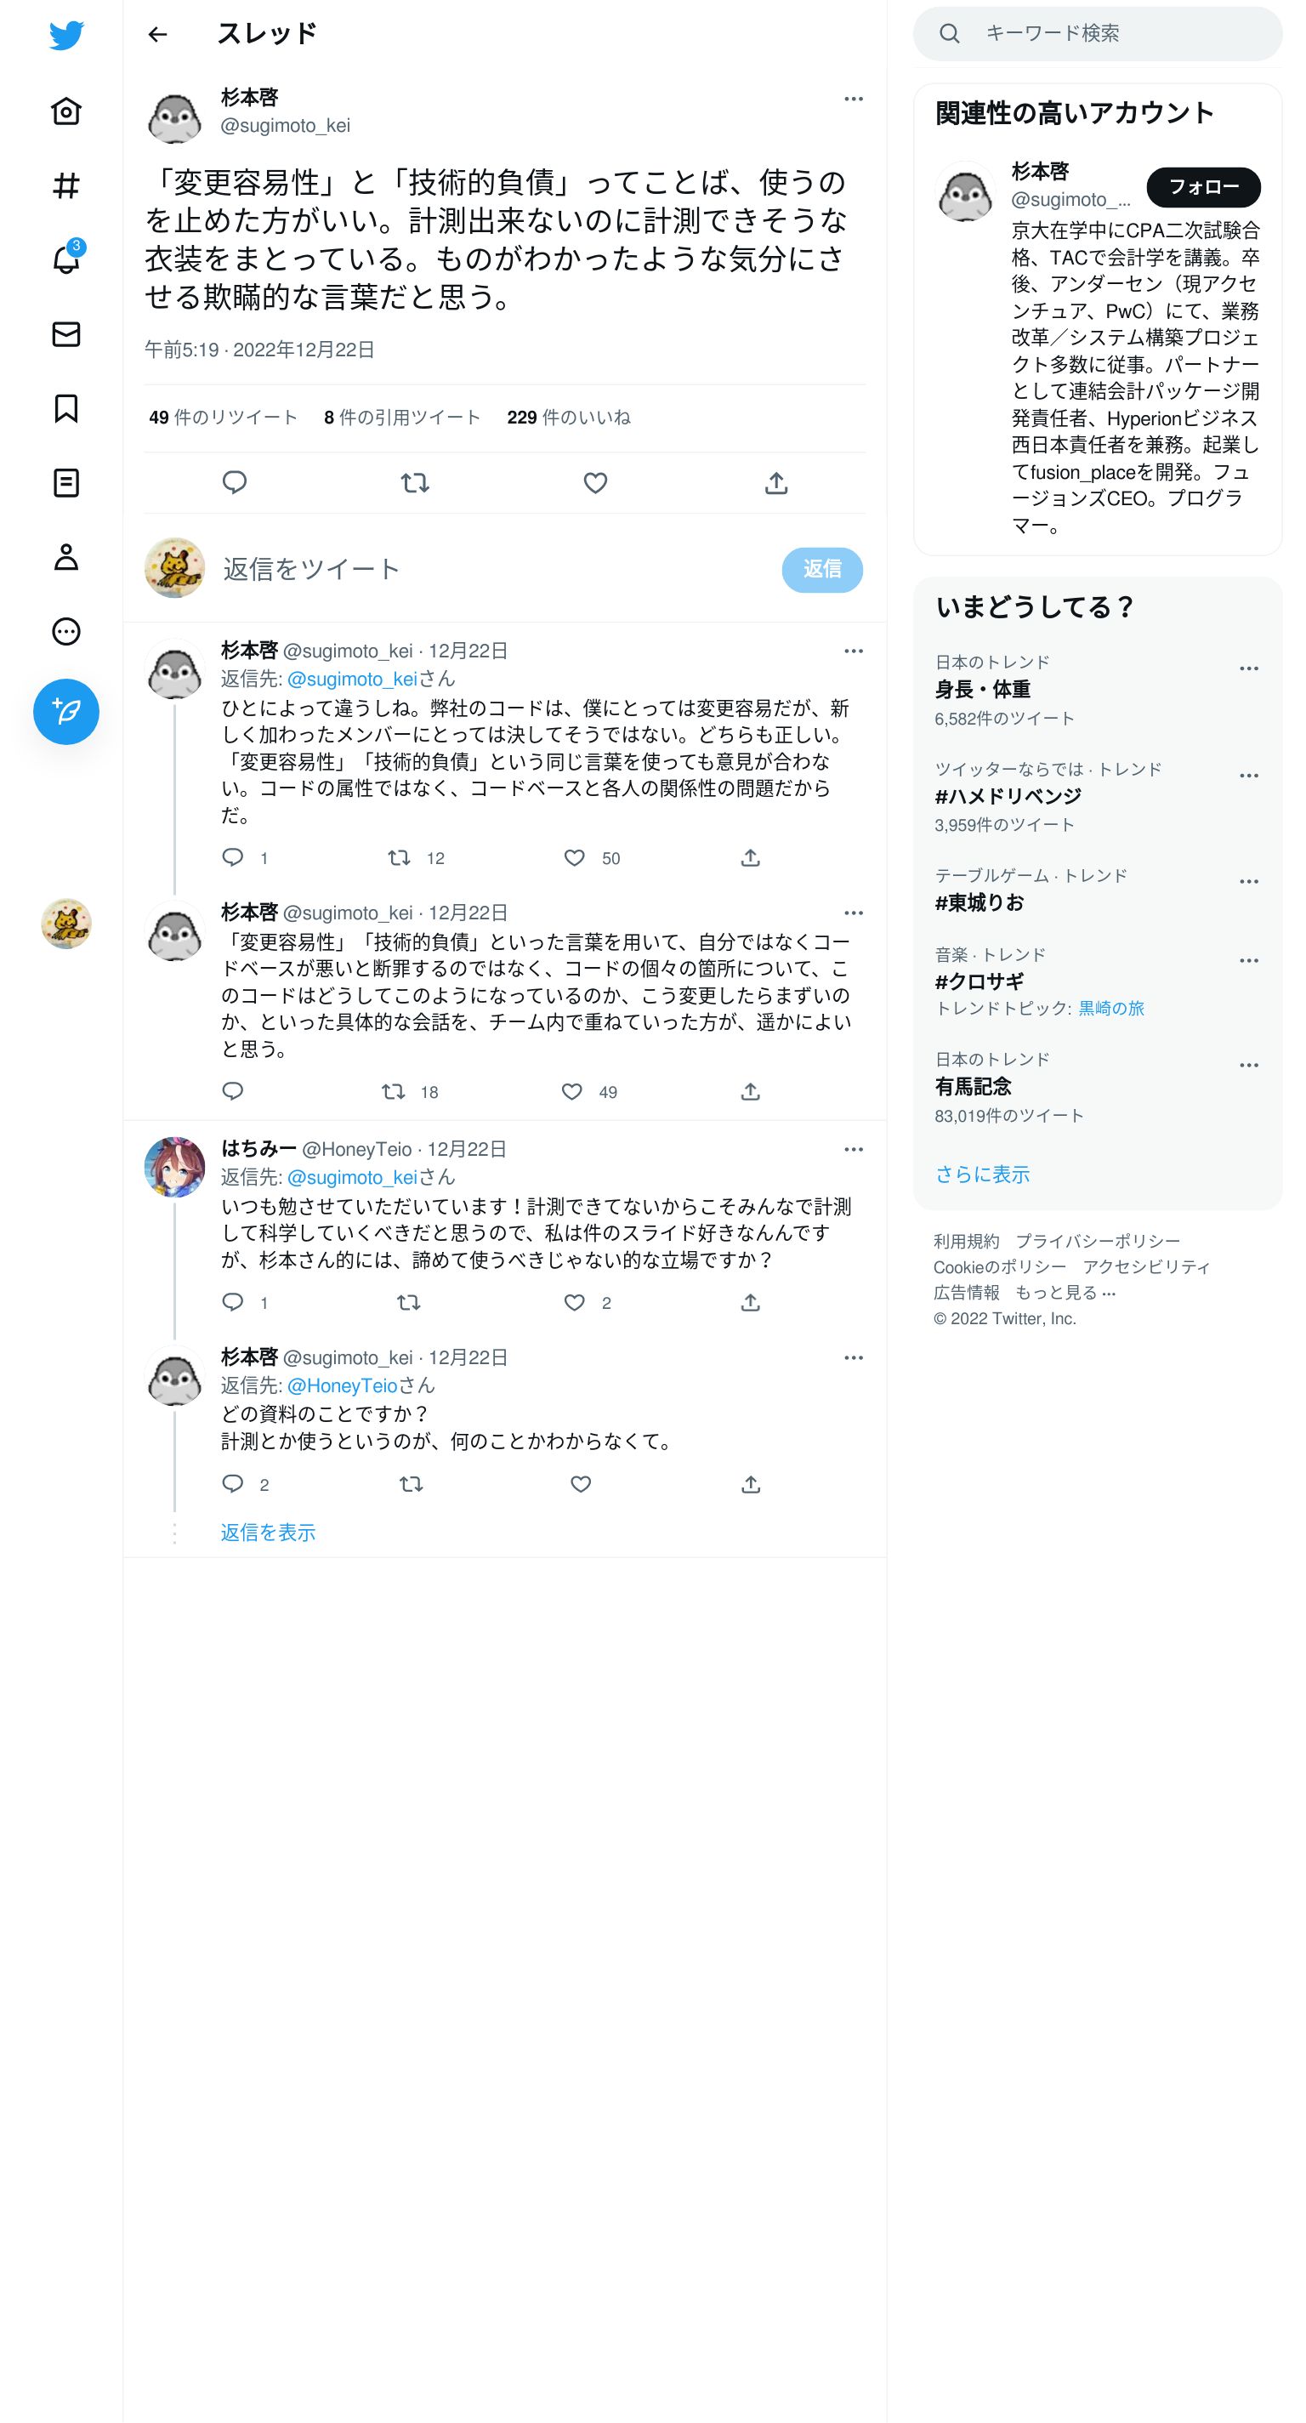Click the さらに表示 link in trends

click(981, 1174)
